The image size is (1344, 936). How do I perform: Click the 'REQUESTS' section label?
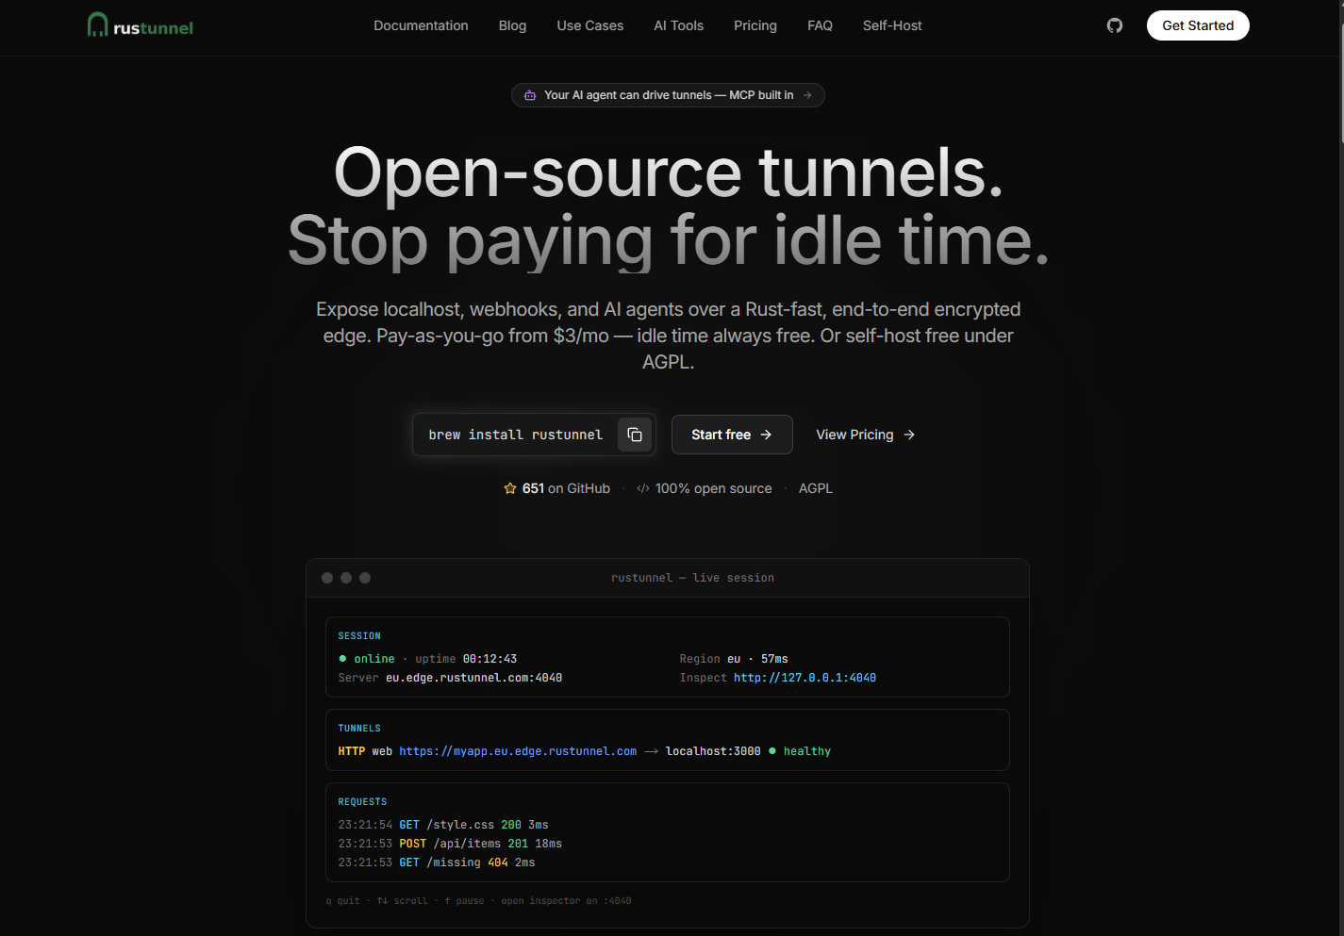[x=362, y=802]
